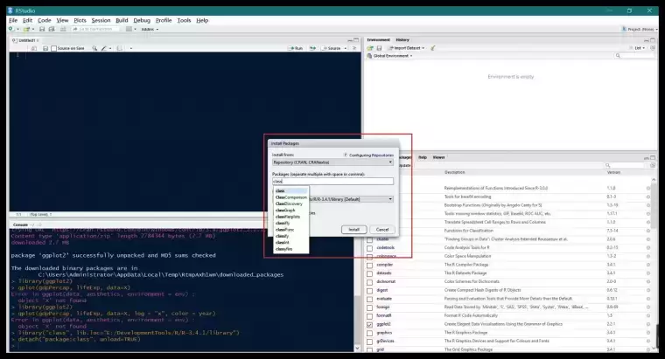Check the datasets package checkbox

[370, 274]
